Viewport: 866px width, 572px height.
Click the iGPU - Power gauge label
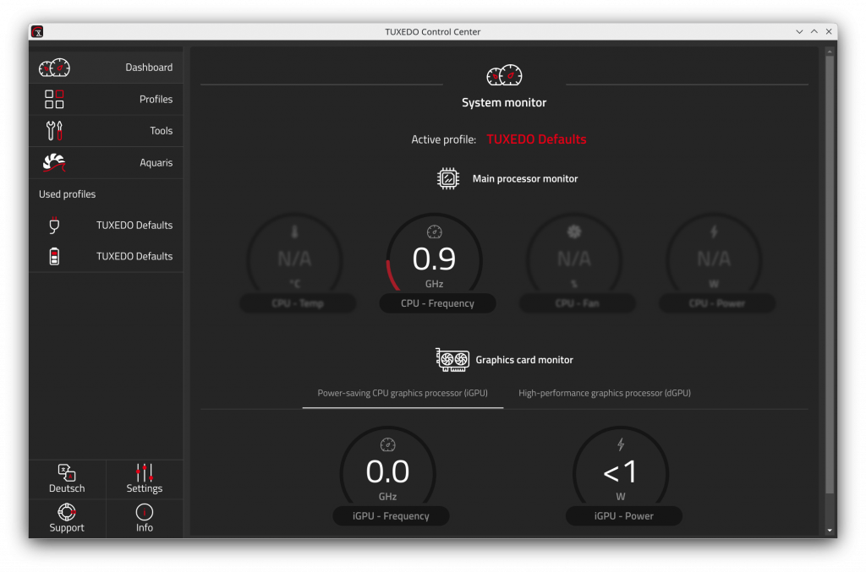tap(623, 516)
